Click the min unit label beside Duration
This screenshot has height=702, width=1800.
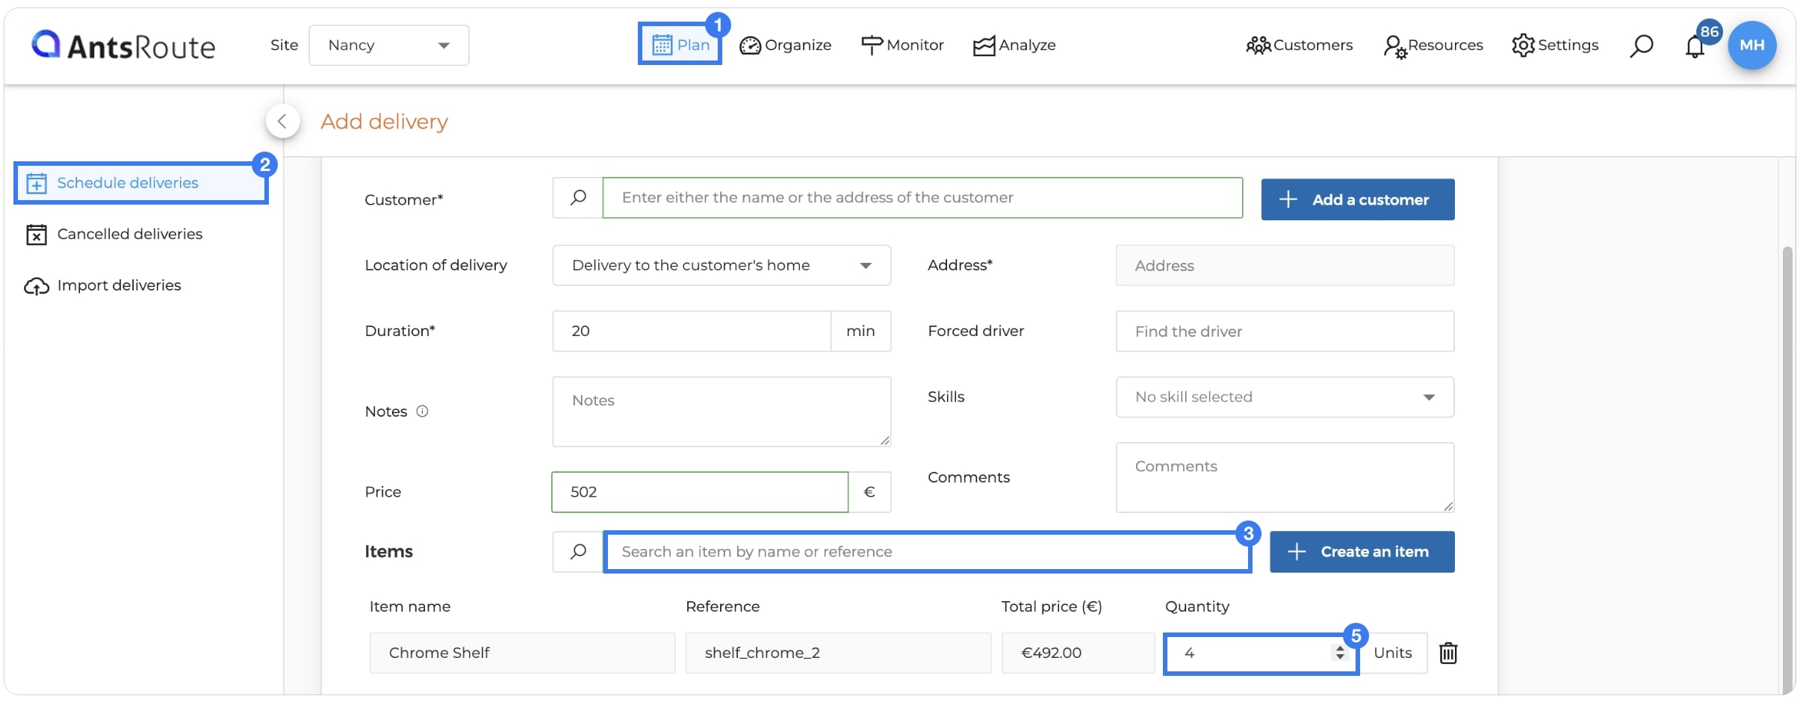pos(860,331)
